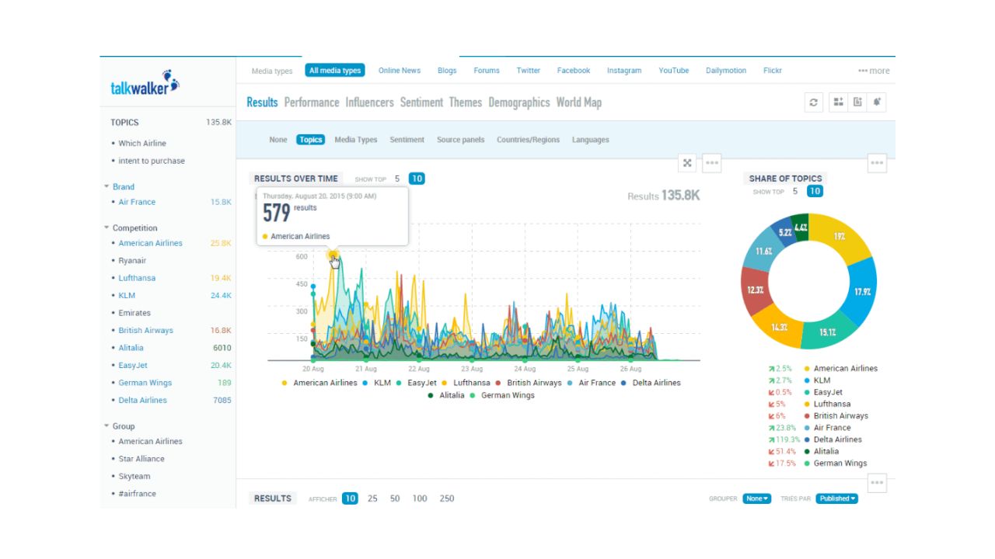
Task: Toggle EasyJet series in chart legend
Action: pos(417,383)
